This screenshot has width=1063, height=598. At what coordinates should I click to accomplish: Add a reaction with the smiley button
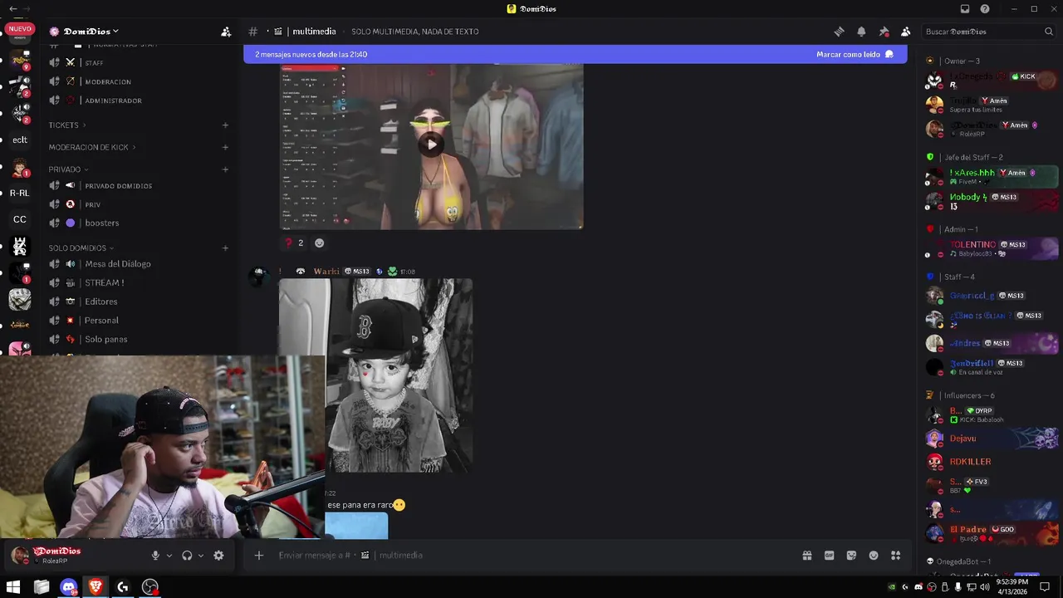319,243
